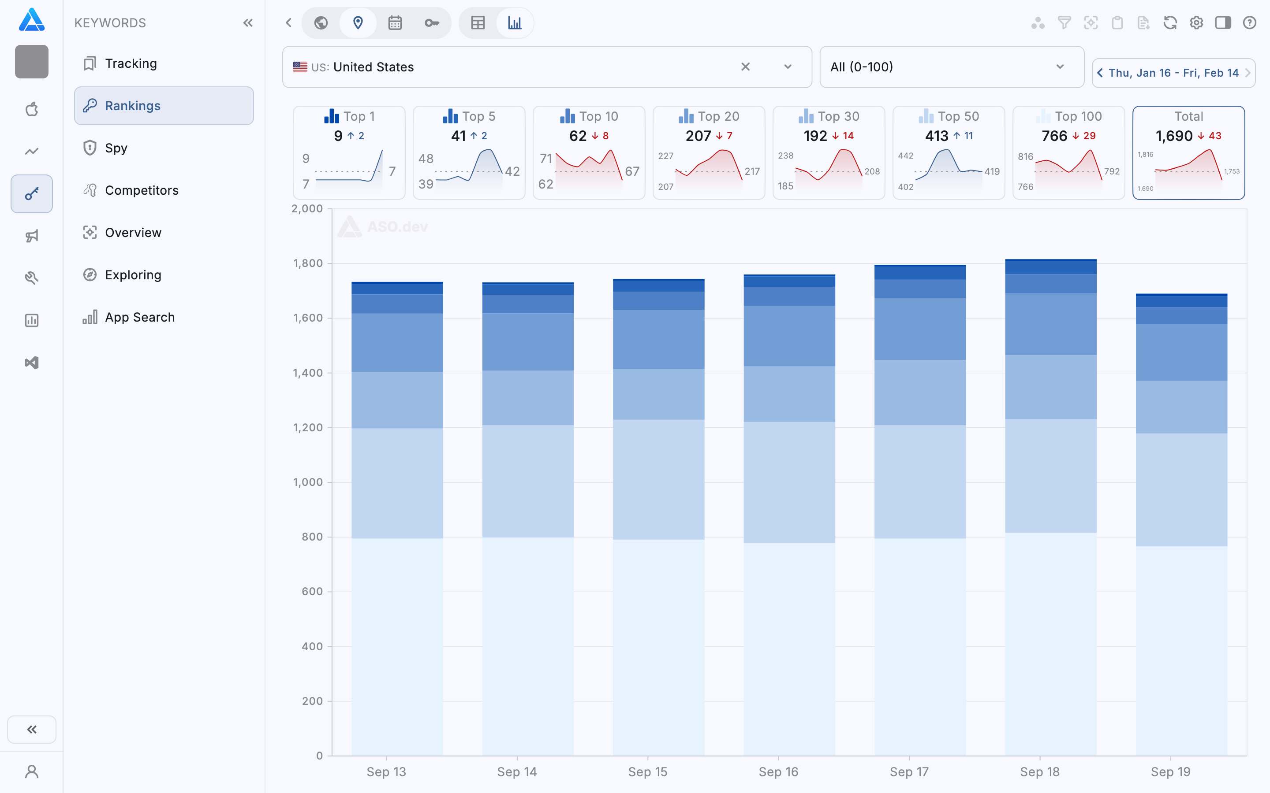
Task: Open the App Search menu item
Action: (x=140, y=317)
